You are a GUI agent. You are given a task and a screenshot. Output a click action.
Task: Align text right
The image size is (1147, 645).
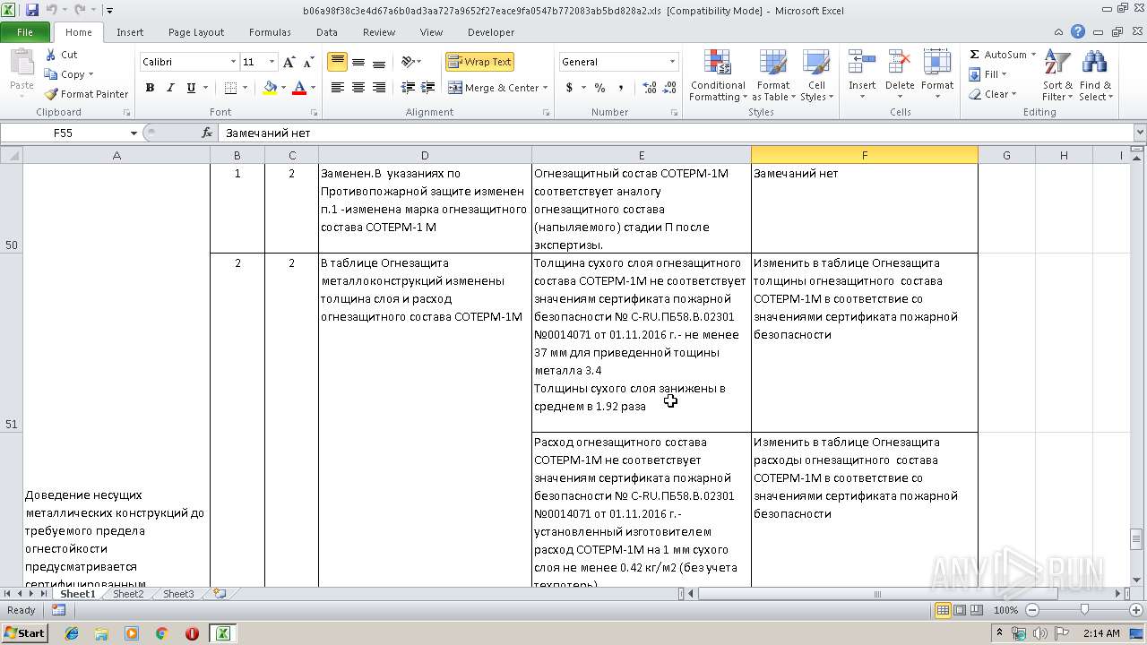tap(378, 88)
